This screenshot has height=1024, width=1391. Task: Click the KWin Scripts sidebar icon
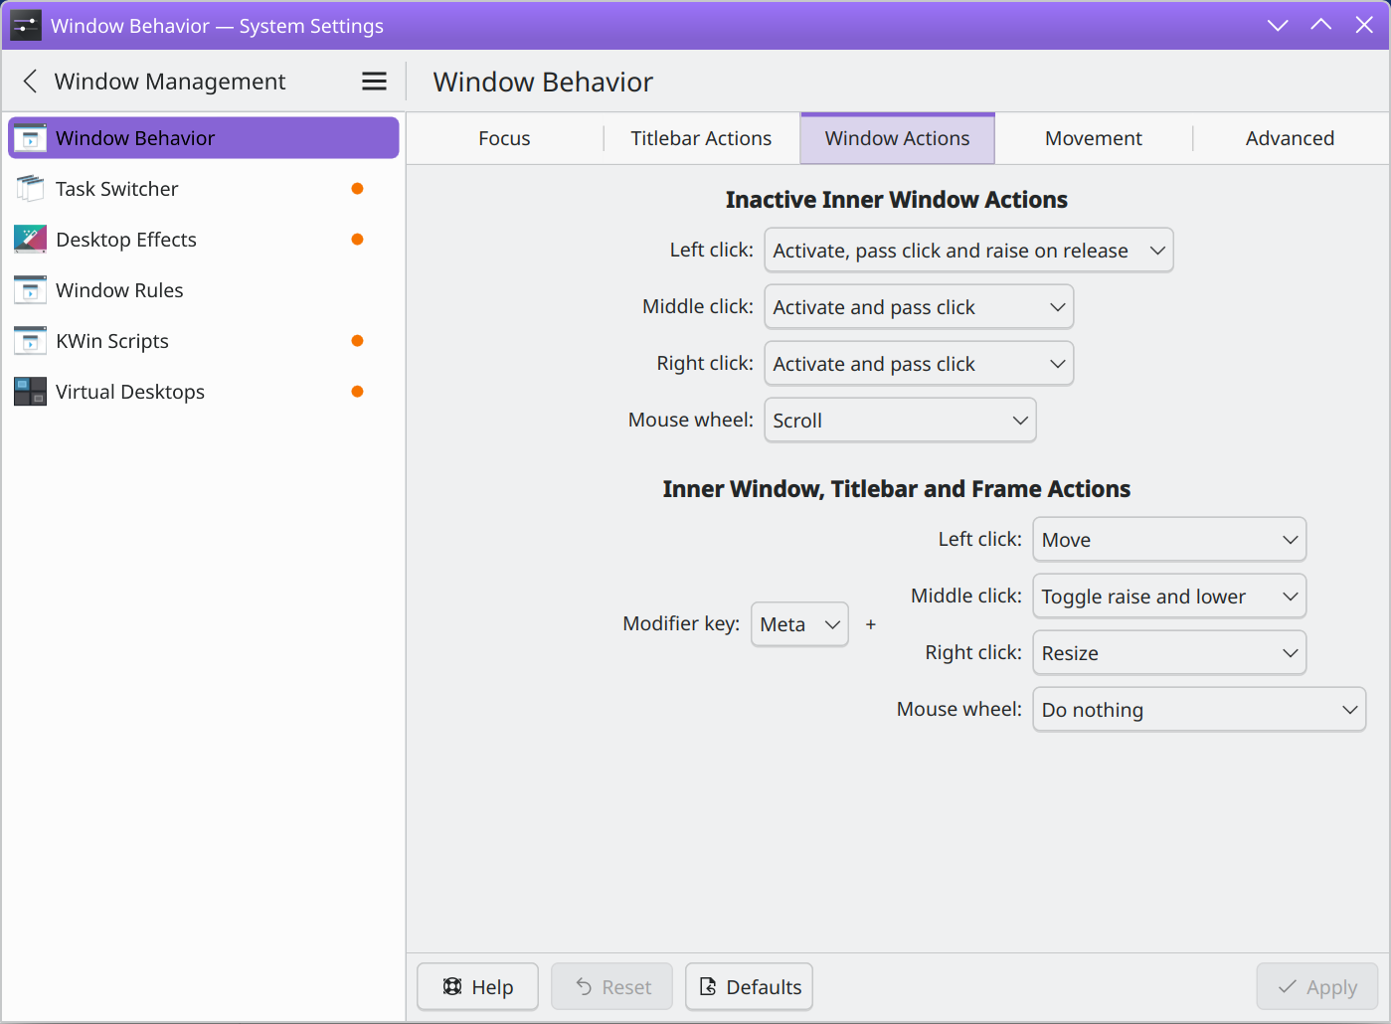(x=30, y=341)
